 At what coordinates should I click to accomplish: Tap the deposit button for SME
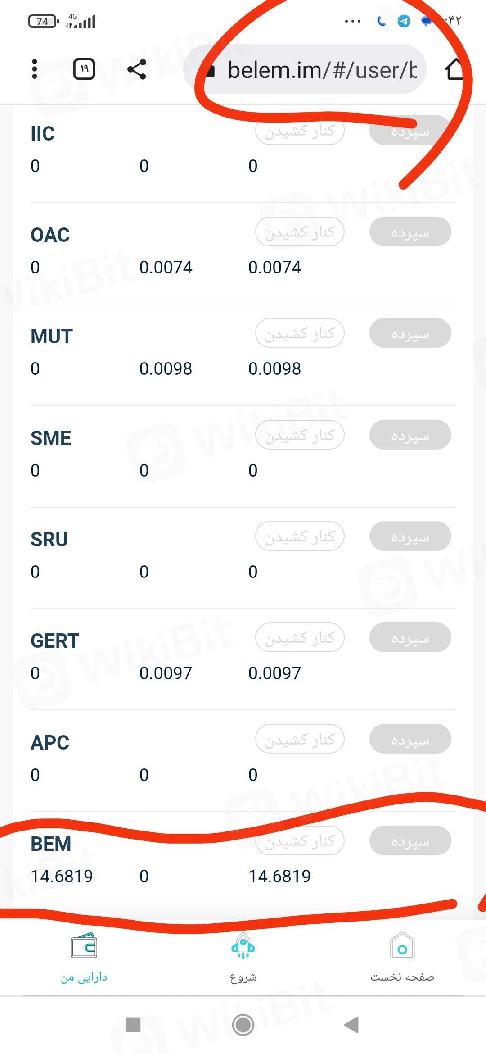click(x=410, y=435)
